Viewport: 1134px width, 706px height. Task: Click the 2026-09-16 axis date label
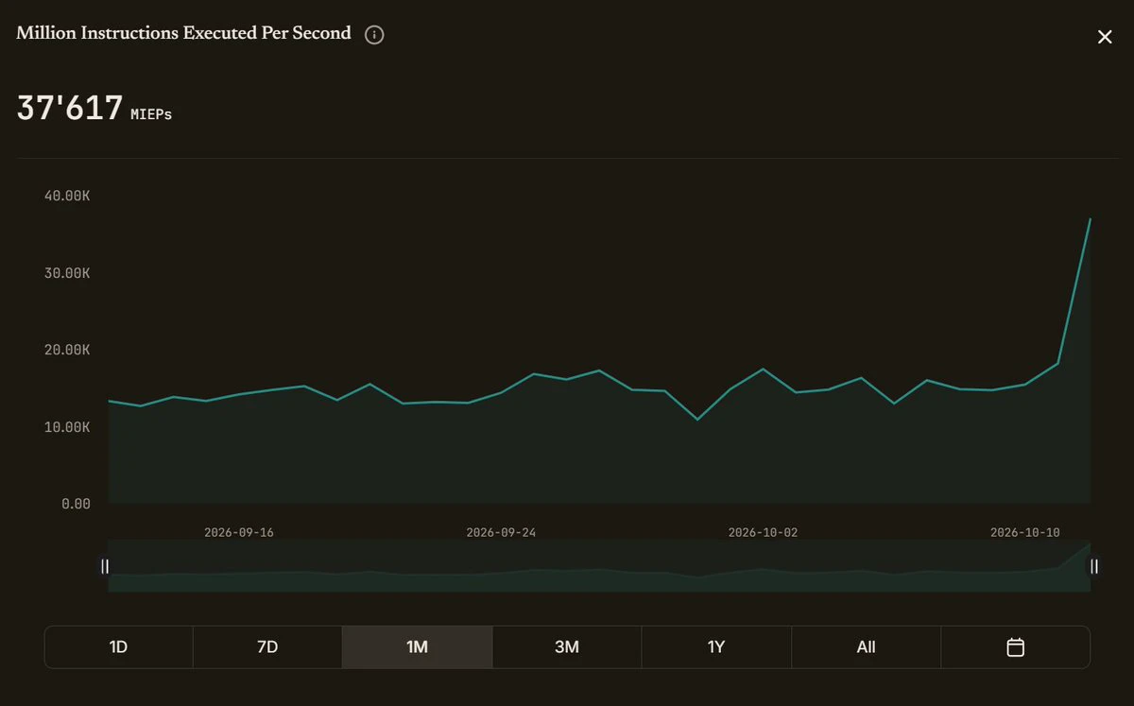pyautogui.click(x=239, y=532)
